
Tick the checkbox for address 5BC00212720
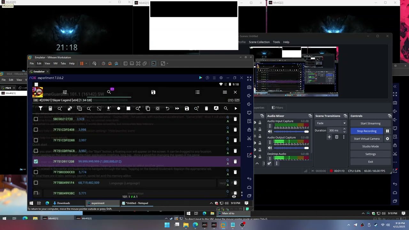[36, 119]
